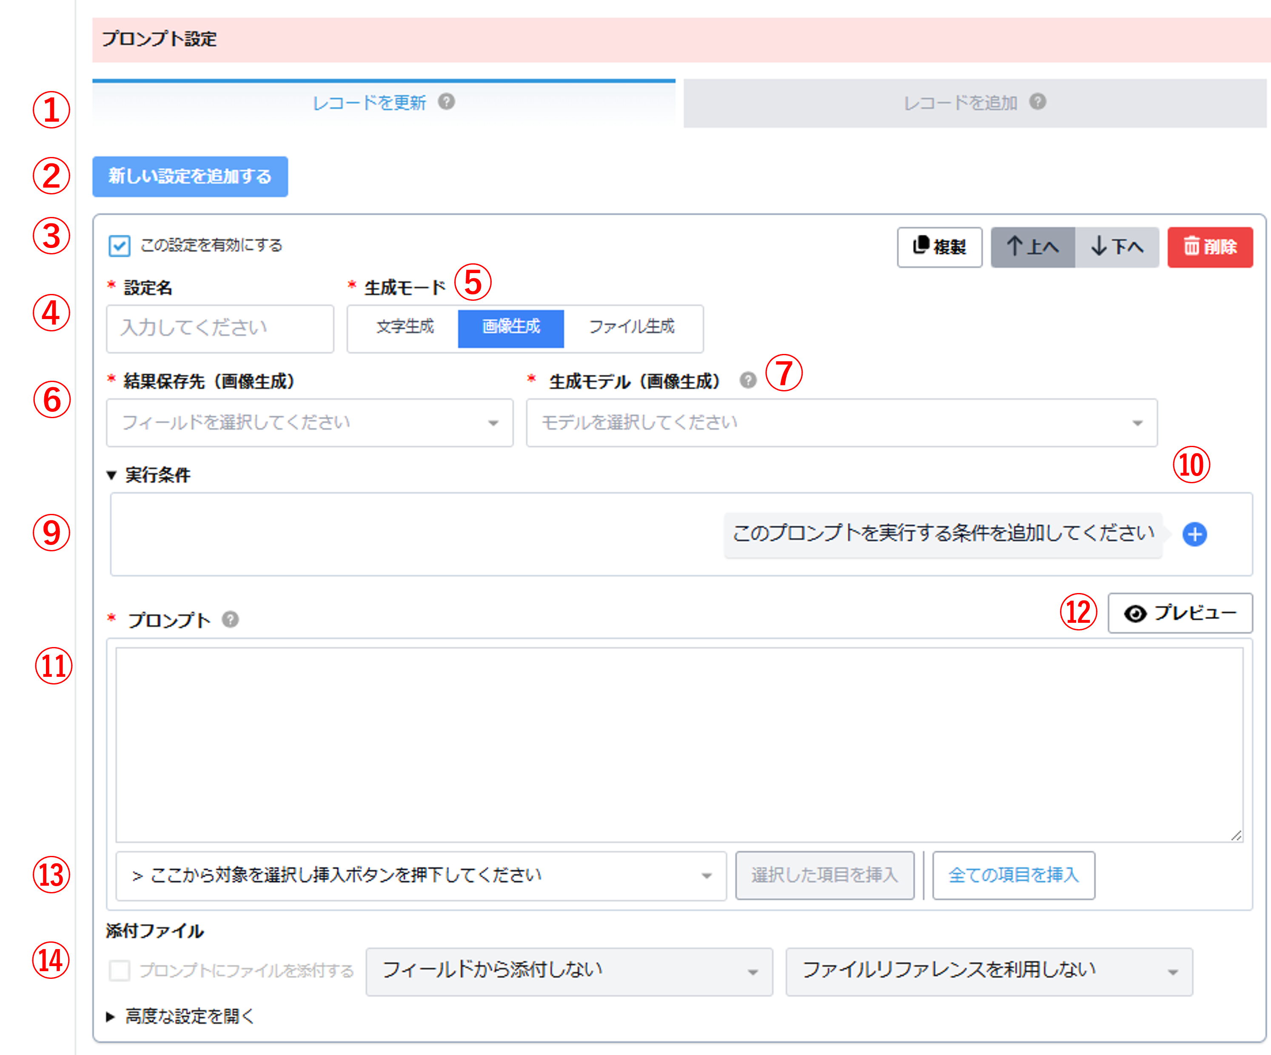Screen dimensions: 1271x1055
Task: Toggle この設定を有効にする checkbox
Action: pos(119,246)
